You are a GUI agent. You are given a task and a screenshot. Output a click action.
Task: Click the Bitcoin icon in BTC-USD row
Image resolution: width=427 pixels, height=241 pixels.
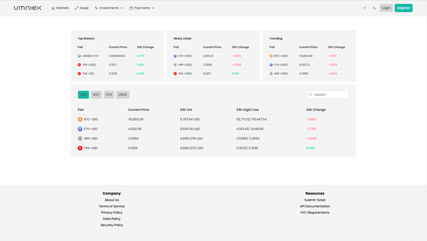(80, 119)
